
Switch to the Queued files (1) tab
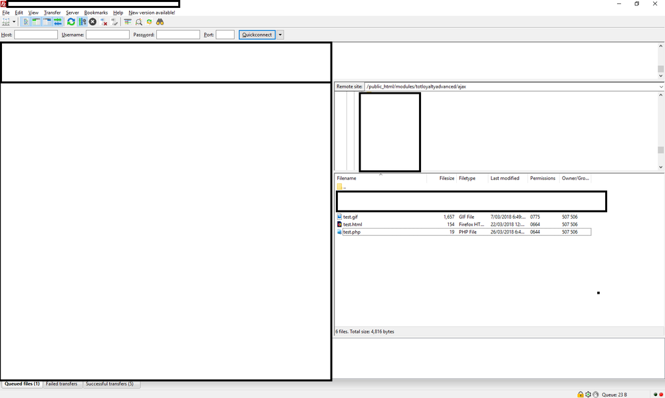[22, 383]
